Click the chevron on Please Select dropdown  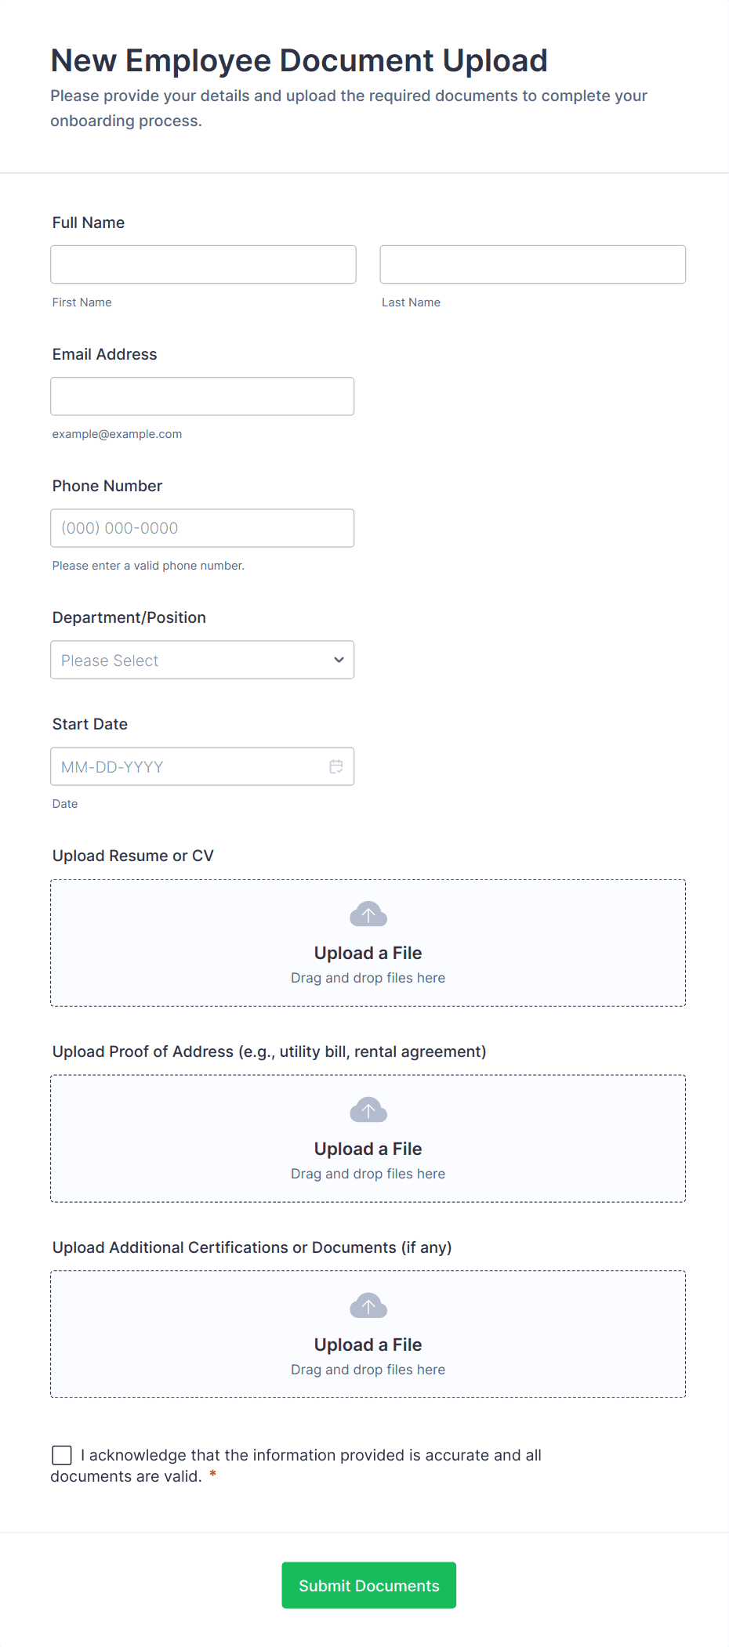click(339, 660)
